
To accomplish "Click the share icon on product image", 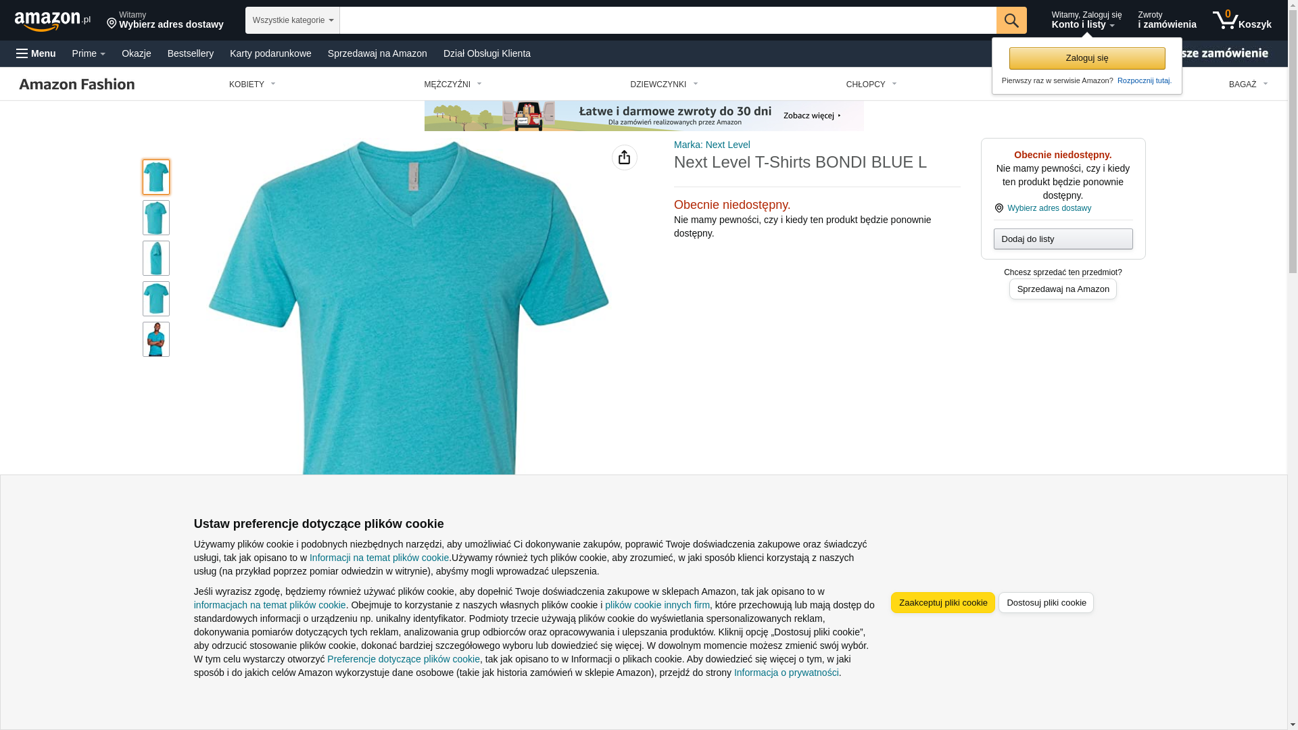I will 625,157.
